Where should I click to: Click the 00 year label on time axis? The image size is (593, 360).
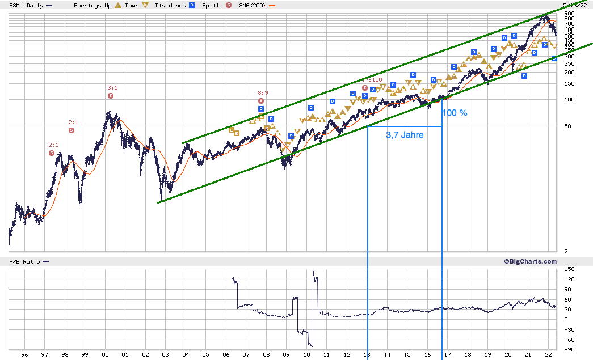[105, 355]
